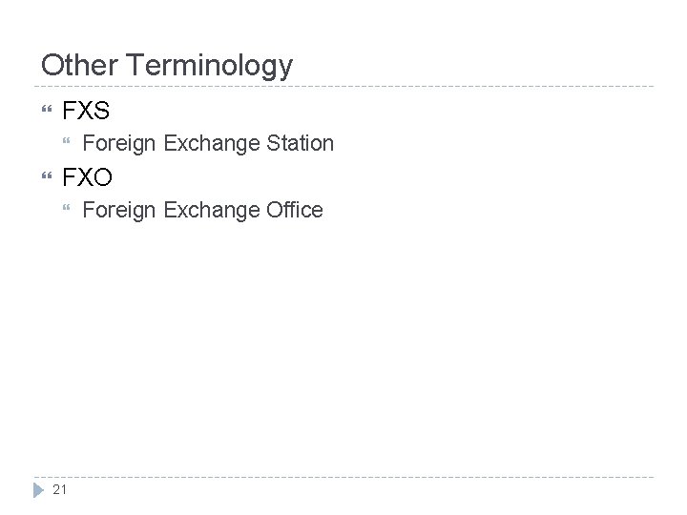Click the slide title Other Terminology
This screenshot has height=515, width=687.
pyautogui.click(x=167, y=66)
